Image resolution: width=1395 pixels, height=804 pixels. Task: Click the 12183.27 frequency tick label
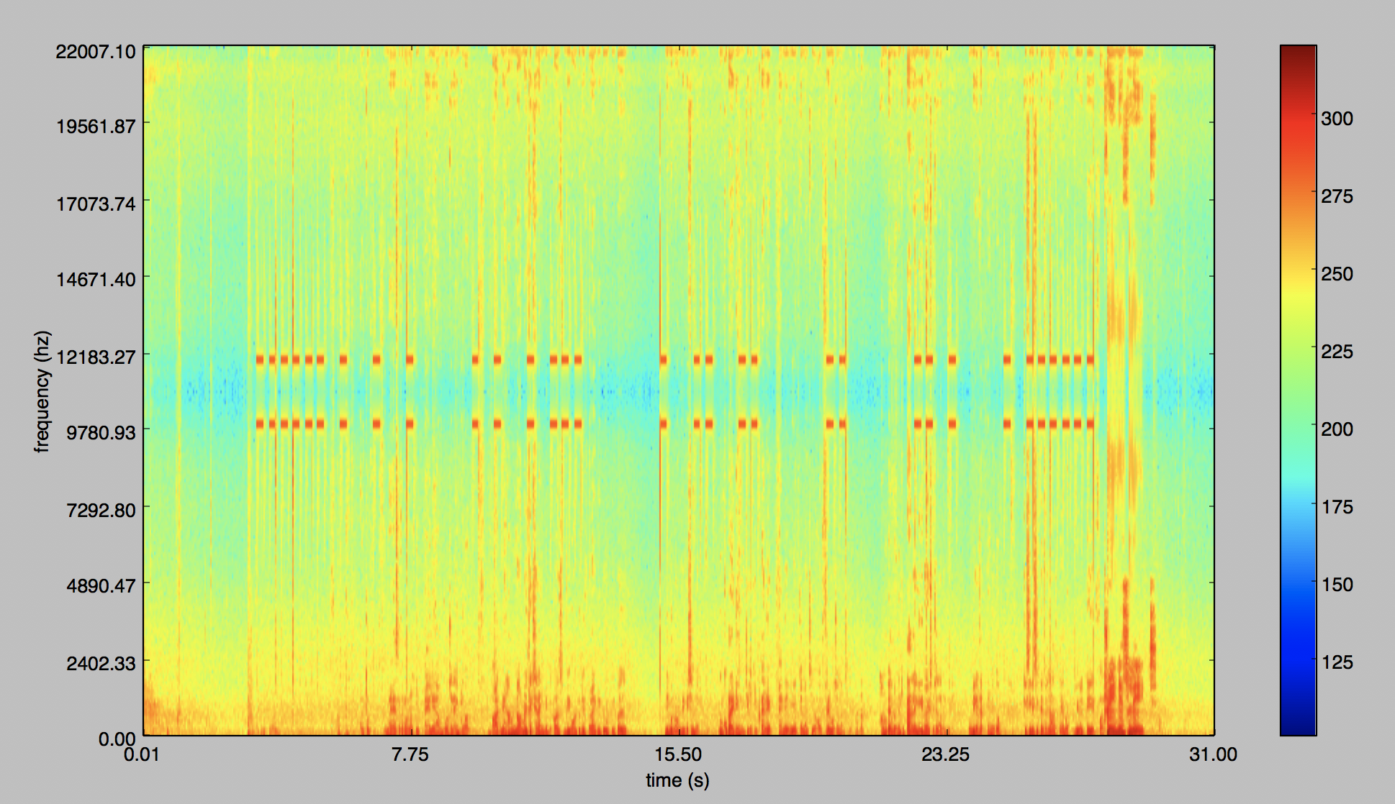pos(95,357)
